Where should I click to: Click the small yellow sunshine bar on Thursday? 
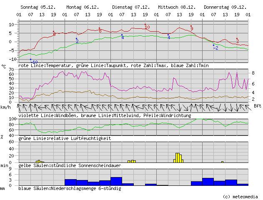point(222,162)
